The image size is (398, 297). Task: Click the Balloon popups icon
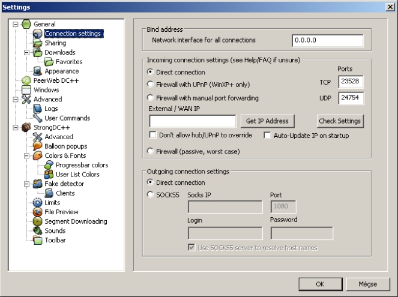click(38, 146)
